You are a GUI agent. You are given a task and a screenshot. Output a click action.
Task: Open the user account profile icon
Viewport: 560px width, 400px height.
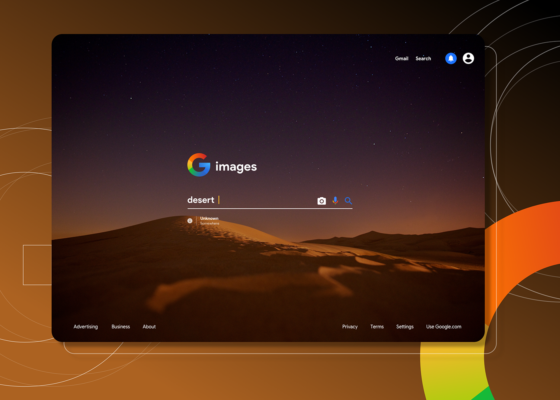click(x=468, y=58)
